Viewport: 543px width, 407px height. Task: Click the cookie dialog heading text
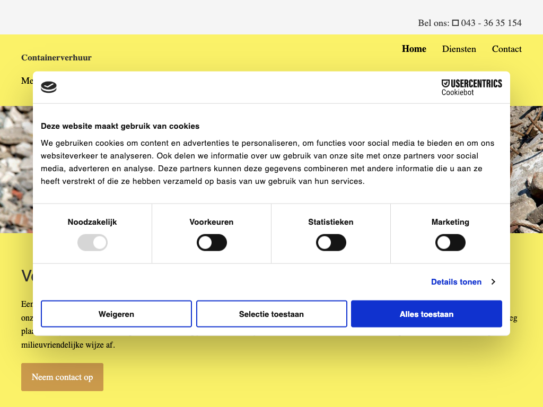tap(120, 126)
